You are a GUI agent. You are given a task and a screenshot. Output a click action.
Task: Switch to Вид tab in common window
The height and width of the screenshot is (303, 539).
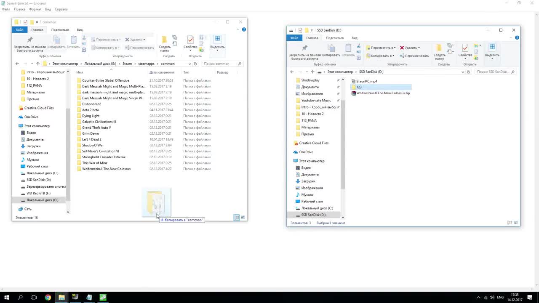tap(80, 29)
